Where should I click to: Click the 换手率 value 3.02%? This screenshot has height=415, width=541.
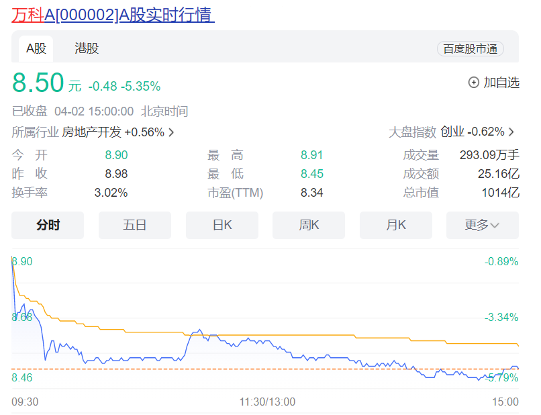point(111,192)
